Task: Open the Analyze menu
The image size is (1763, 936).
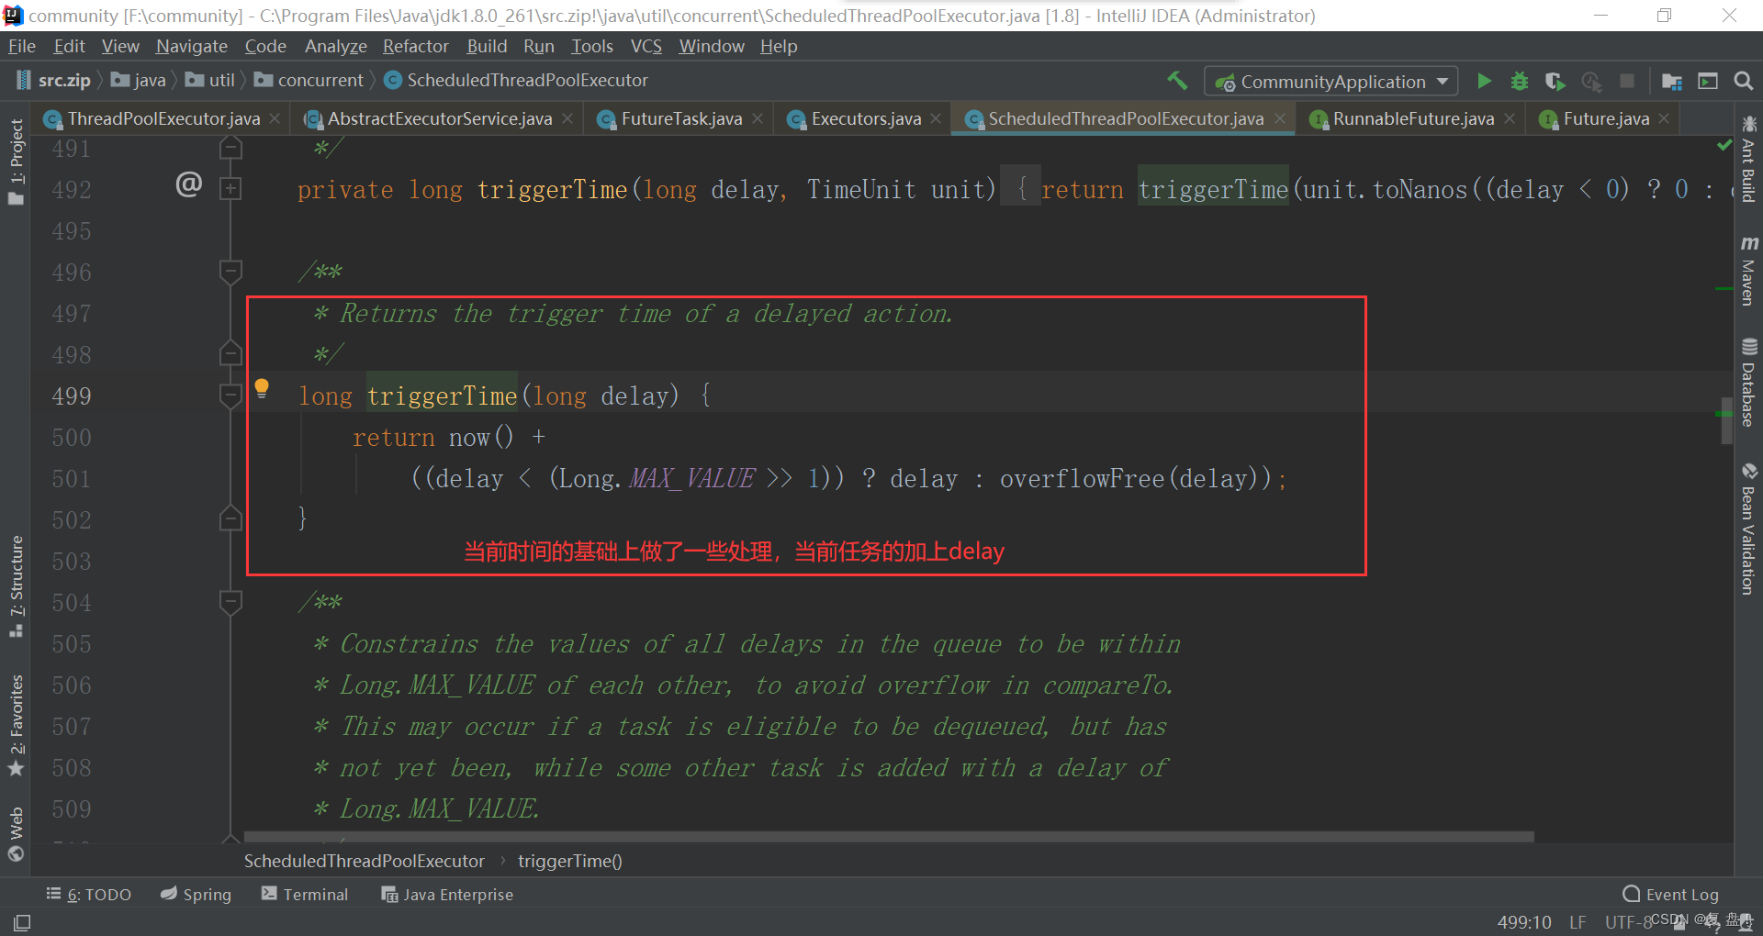Action: coord(335,46)
